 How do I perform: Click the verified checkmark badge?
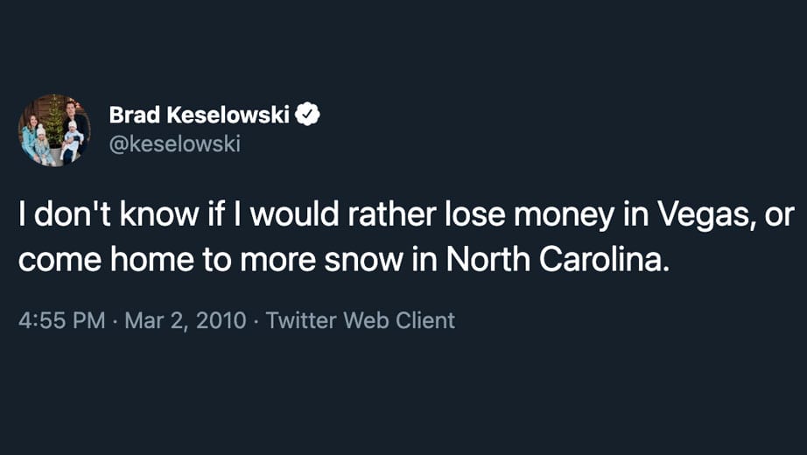(309, 114)
